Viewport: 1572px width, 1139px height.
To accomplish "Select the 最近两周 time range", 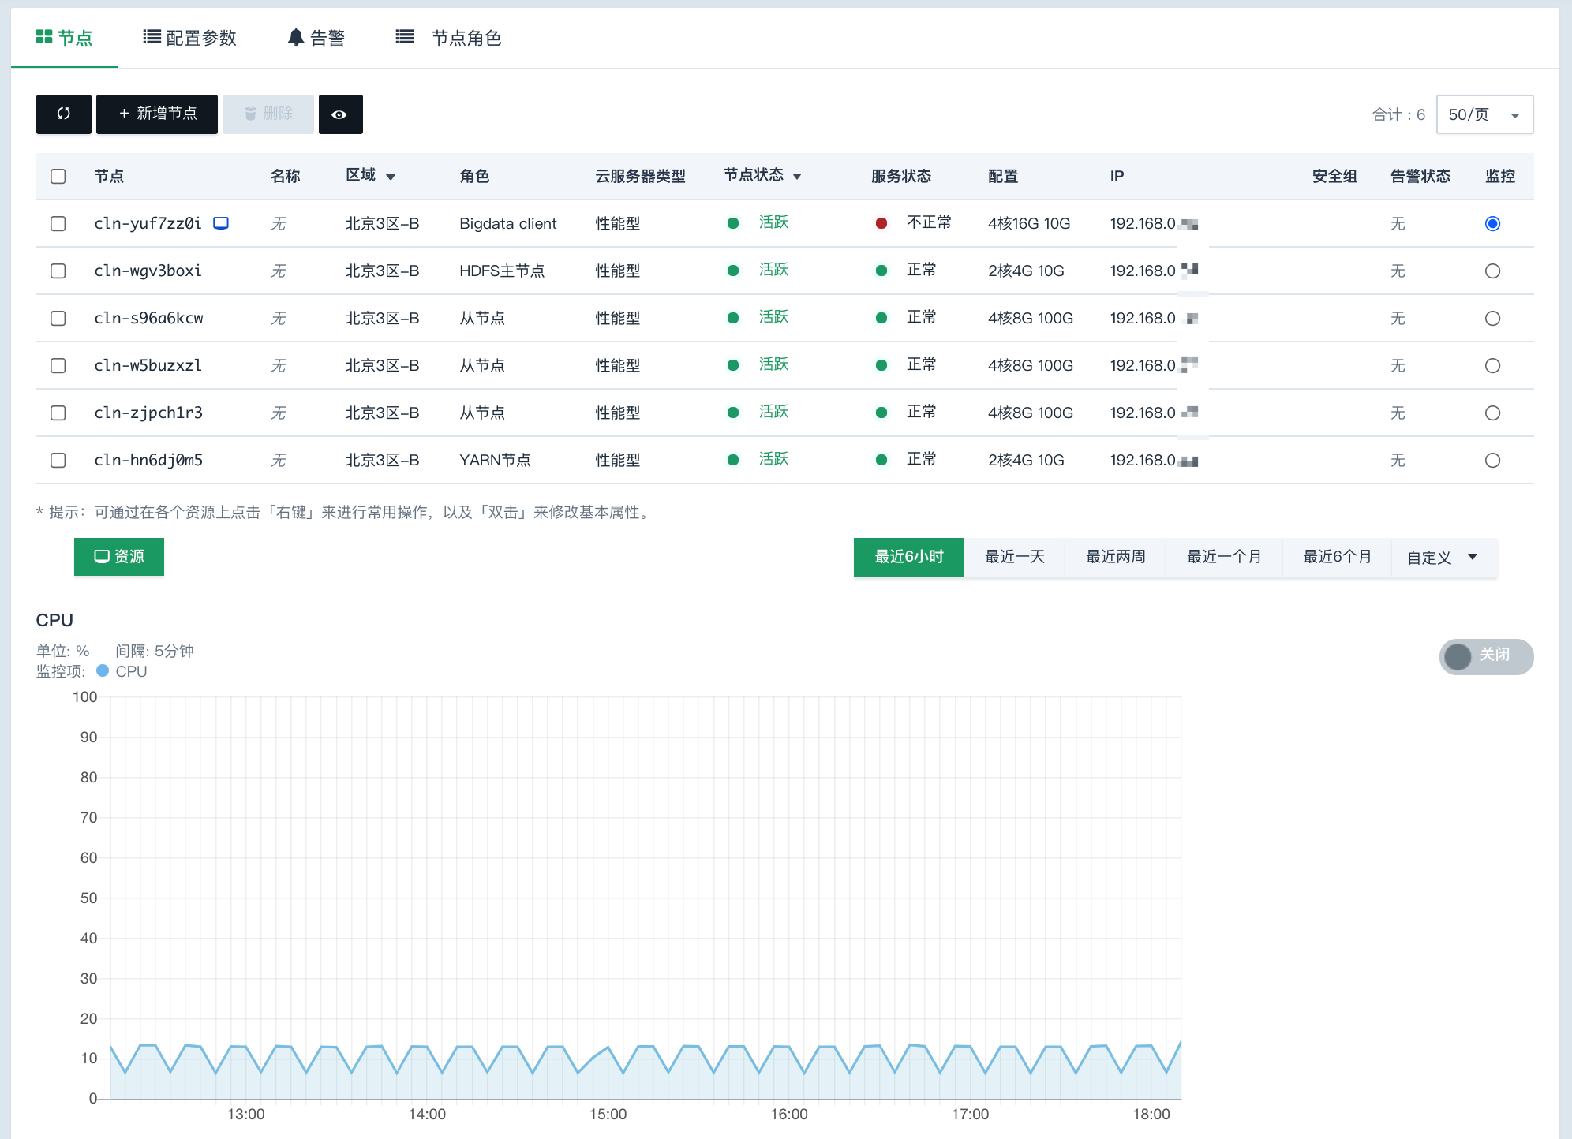I will pyautogui.click(x=1116, y=557).
